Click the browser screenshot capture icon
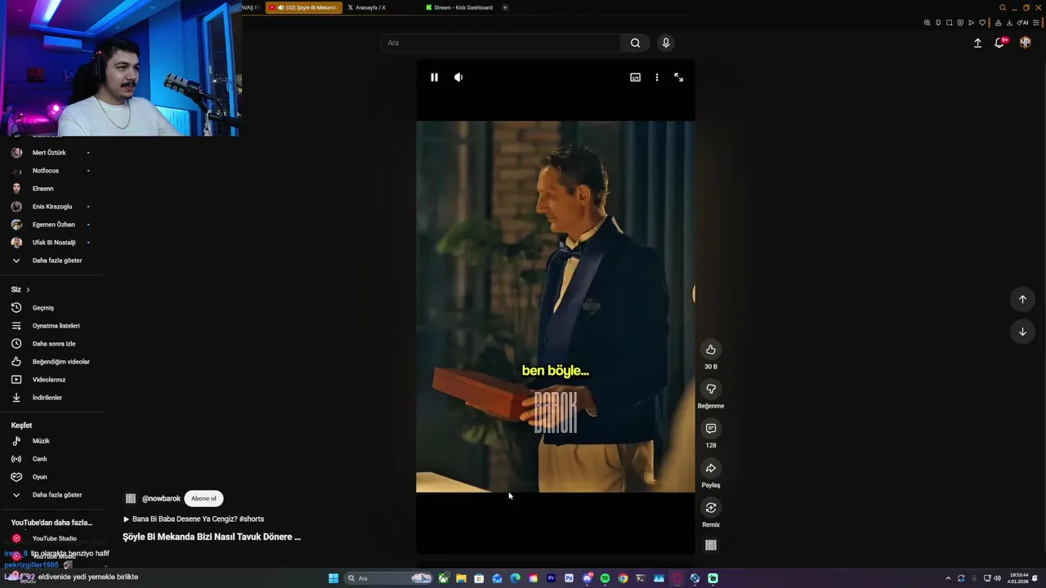This screenshot has width=1046, height=588. [949, 23]
